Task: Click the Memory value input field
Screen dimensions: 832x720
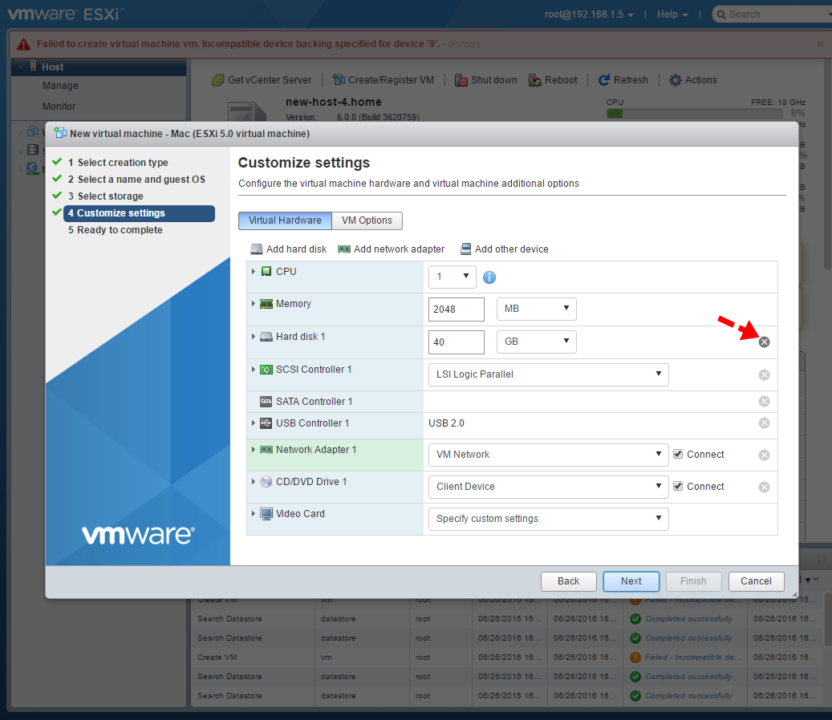Action: pyautogui.click(x=457, y=309)
